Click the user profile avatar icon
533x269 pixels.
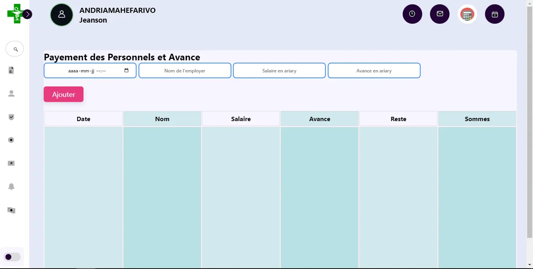(x=62, y=15)
